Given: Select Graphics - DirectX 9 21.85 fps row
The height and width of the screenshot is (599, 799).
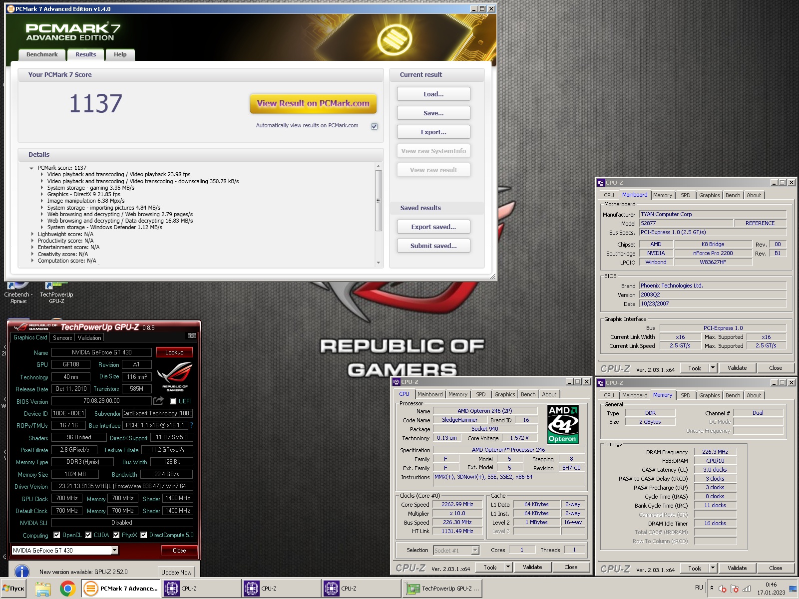Looking at the screenshot, I should [83, 194].
